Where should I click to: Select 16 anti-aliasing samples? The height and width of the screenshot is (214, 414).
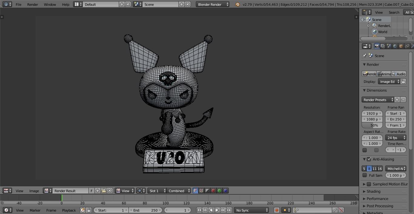pyautogui.click(x=380, y=168)
